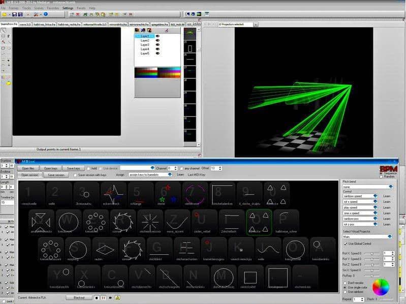The height and width of the screenshot is (304, 406).
Task: Click the red X delete icon in toolbar
Action: (x=78, y=15)
